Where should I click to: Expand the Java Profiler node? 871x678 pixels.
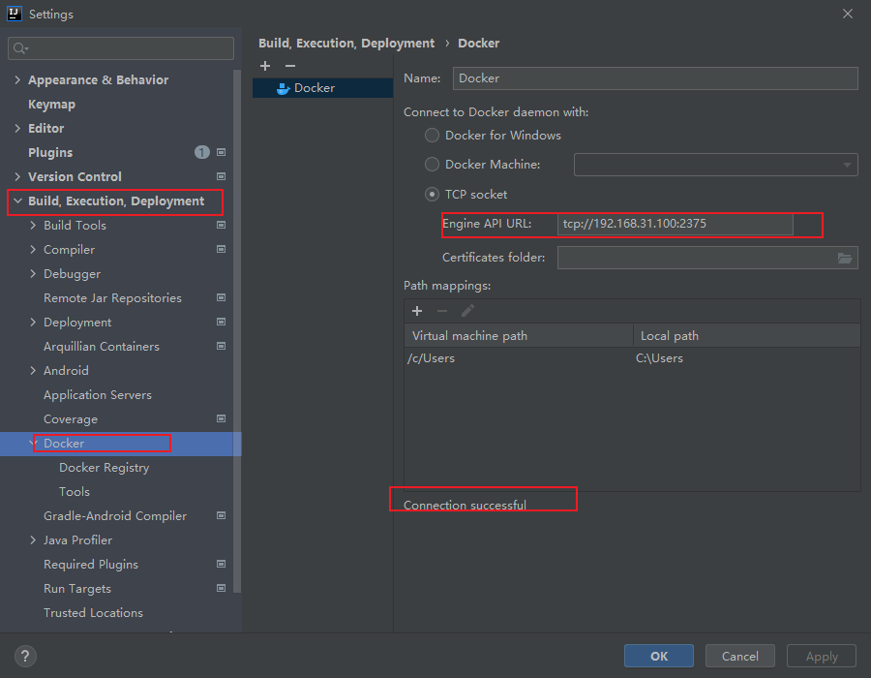tap(33, 540)
